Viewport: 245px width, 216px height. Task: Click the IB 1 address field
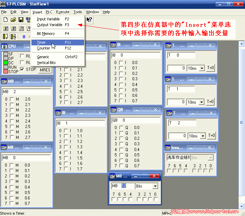point(81,123)
